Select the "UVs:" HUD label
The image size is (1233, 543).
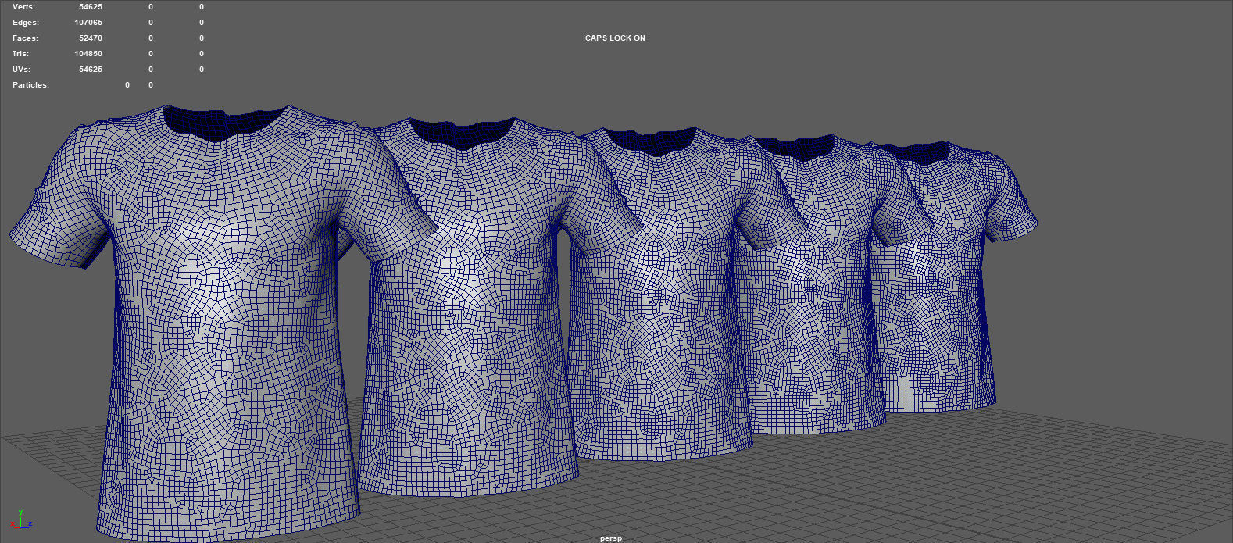(22, 70)
